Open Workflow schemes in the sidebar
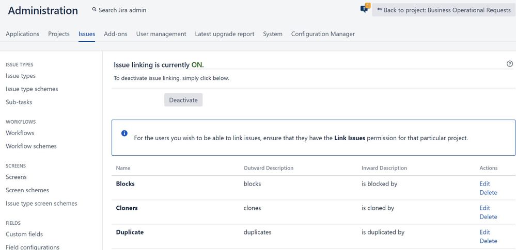Viewport: 516px width, 250px height. [x=32, y=146]
